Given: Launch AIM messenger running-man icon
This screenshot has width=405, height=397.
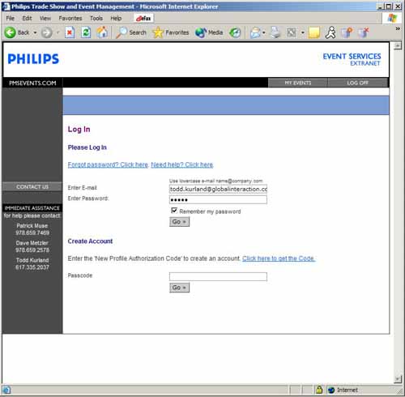Looking at the screenshot, I should point(330,32).
